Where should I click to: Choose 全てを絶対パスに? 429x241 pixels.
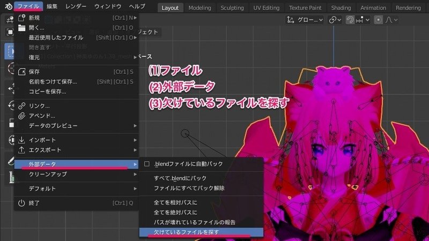pos(202,212)
